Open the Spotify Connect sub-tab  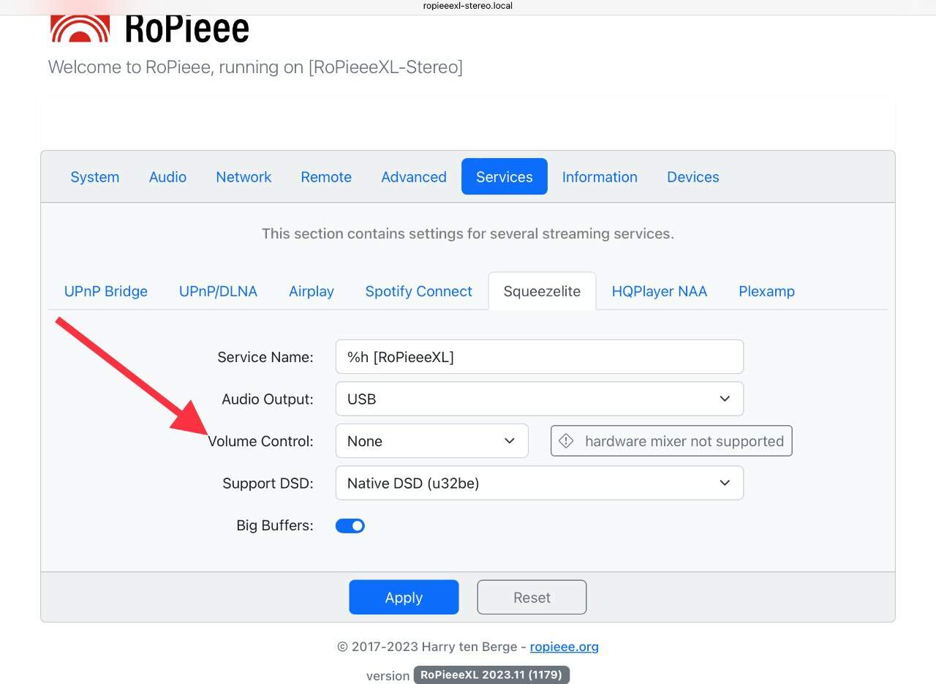(x=419, y=291)
